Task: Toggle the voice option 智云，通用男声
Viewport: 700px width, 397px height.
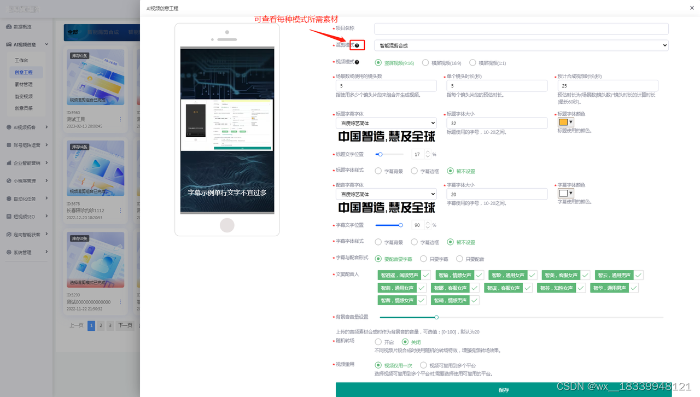Action: [x=619, y=275]
